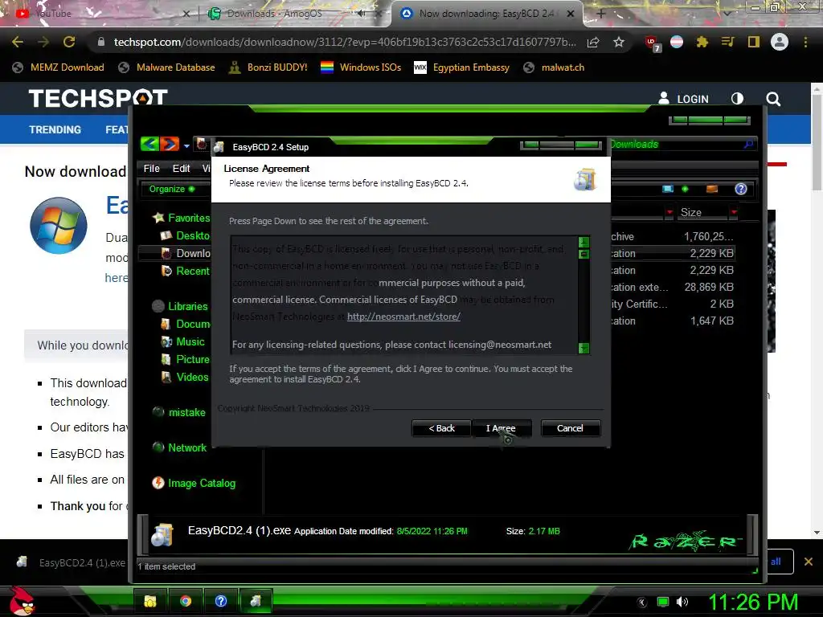Screen dimensions: 823x617
Task: Open the media control playlist icon
Action: tap(727, 42)
